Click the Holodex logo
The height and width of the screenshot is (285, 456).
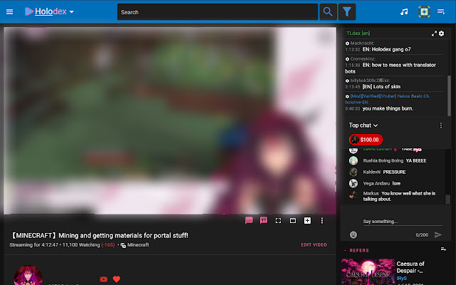[x=46, y=11]
